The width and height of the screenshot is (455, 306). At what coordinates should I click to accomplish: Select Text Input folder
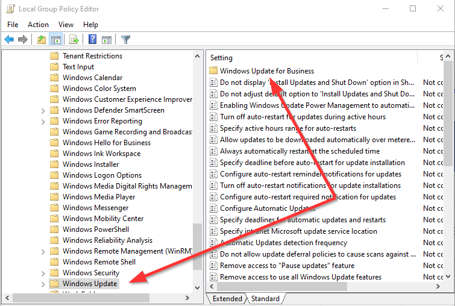pyautogui.click(x=78, y=67)
